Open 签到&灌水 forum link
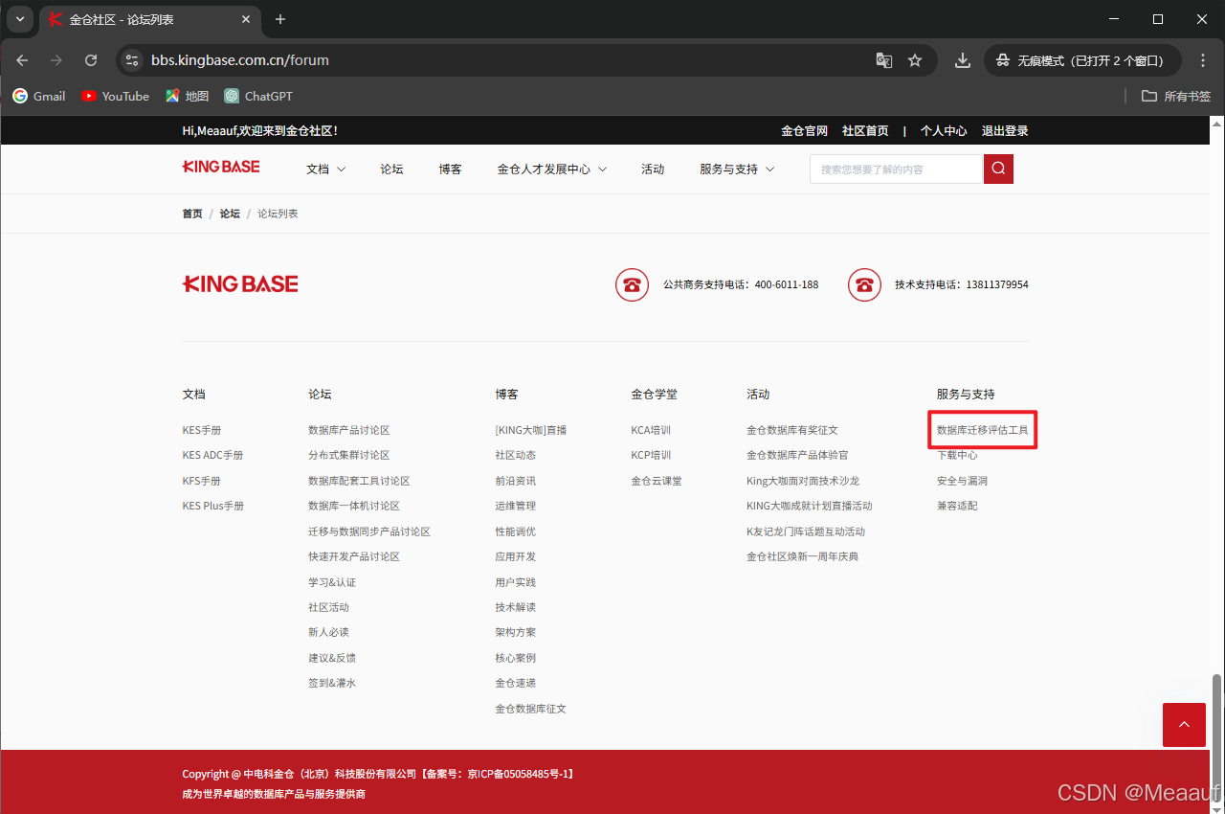The image size is (1225, 814). coord(332,683)
